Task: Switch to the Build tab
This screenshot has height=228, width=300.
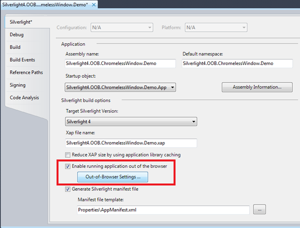Action: click(15, 47)
